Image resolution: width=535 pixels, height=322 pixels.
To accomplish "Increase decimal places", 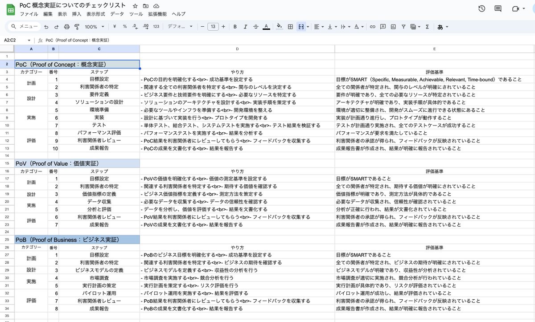I will pos(145,27).
